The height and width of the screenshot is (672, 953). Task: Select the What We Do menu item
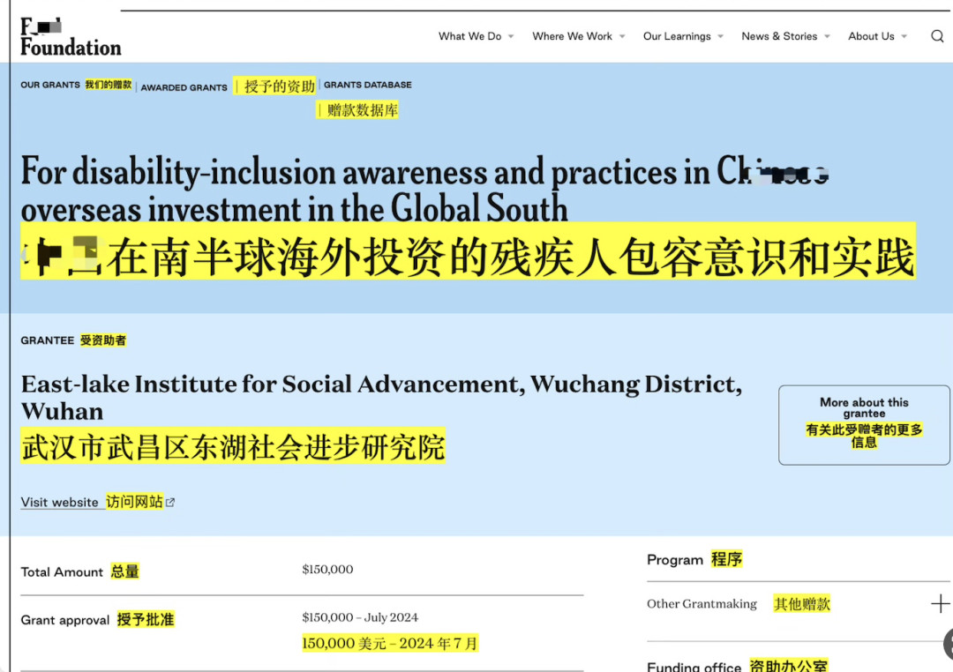coord(469,36)
